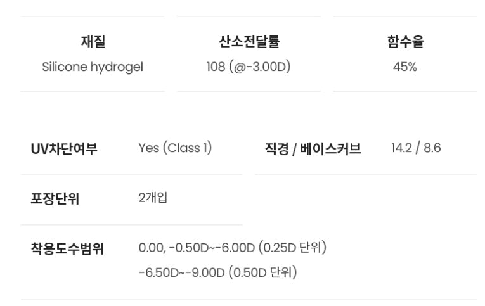Click the 산소전달률 heading
The width and height of the screenshot is (485, 306).
click(x=249, y=42)
